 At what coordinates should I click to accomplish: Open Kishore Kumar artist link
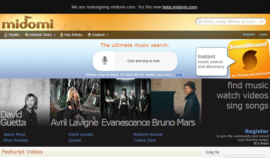click(148, 134)
